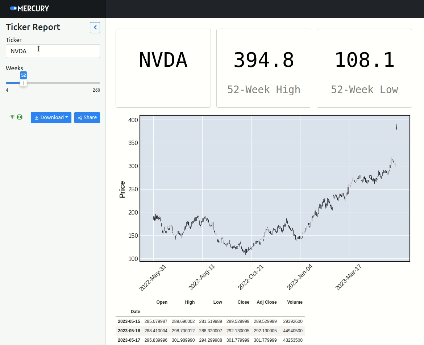Click the slider value badge showing 52
Screen dimensions: 424x345
coord(23,75)
